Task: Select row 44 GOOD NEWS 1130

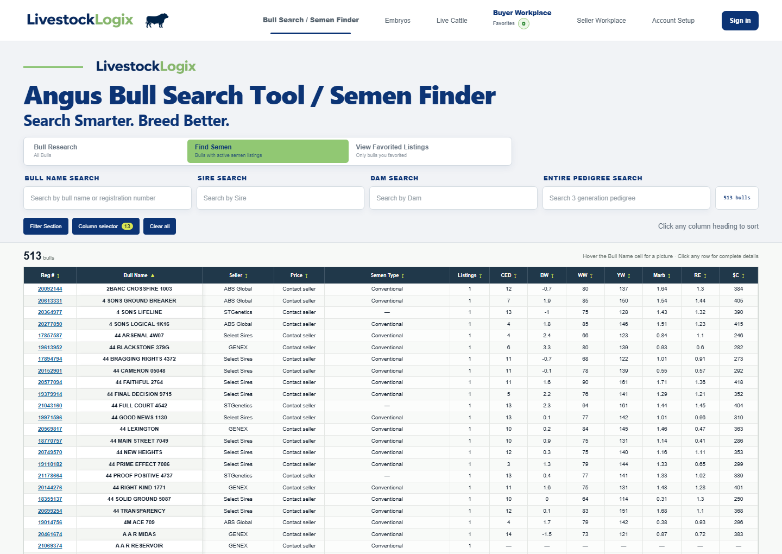Action: click(391, 418)
